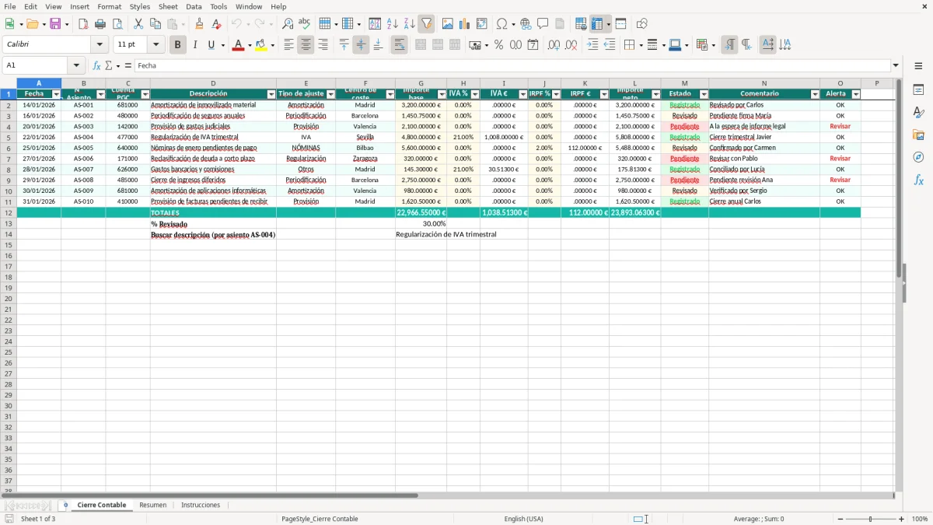Toggle Bold formatting button
This screenshot has width=933, height=525.
(177, 45)
